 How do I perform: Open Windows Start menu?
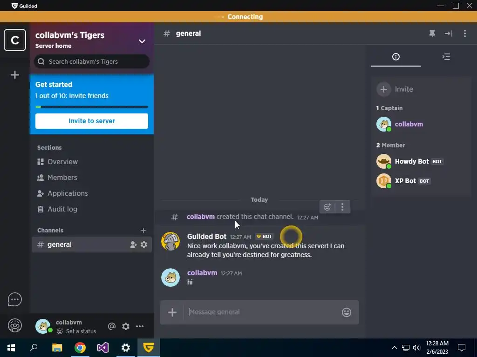(x=11, y=348)
